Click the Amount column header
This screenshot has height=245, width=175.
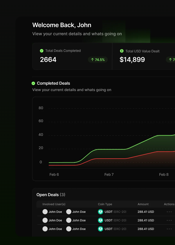[143, 204]
